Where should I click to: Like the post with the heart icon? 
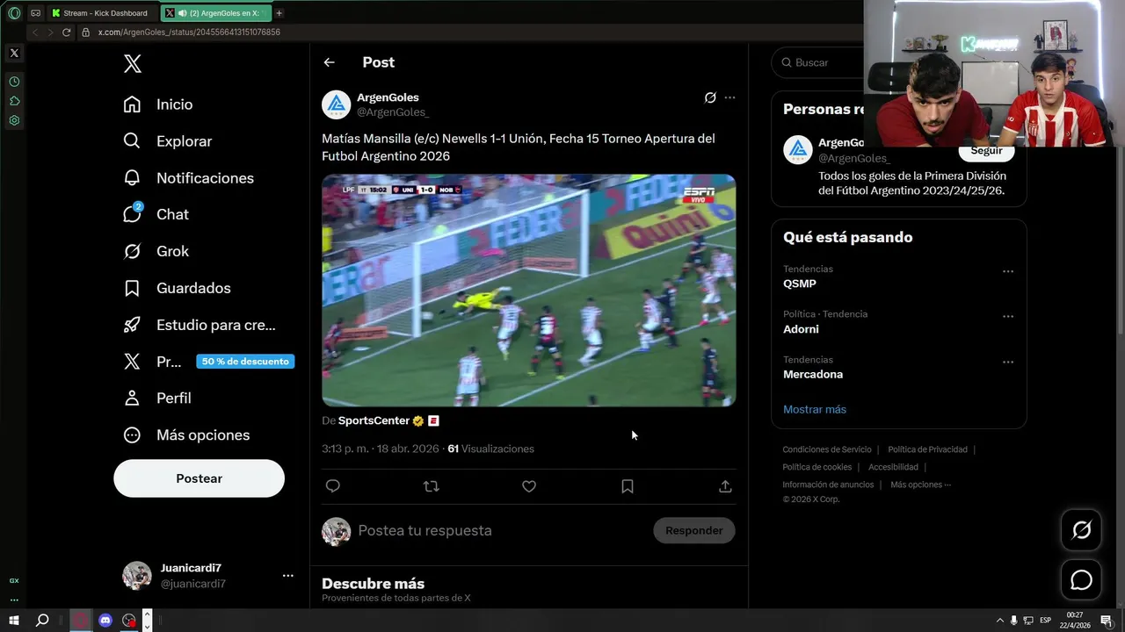click(x=529, y=486)
